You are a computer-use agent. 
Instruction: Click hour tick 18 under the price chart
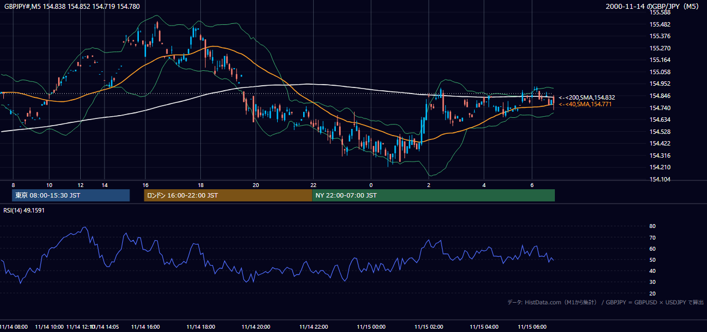pos(200,185)
